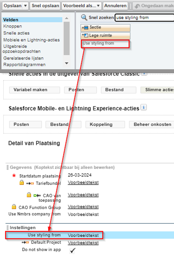Click the lock icon next to Tariefbundel
Image resolution: width=174 pixels, height=260 pixels.
[22, 182]
